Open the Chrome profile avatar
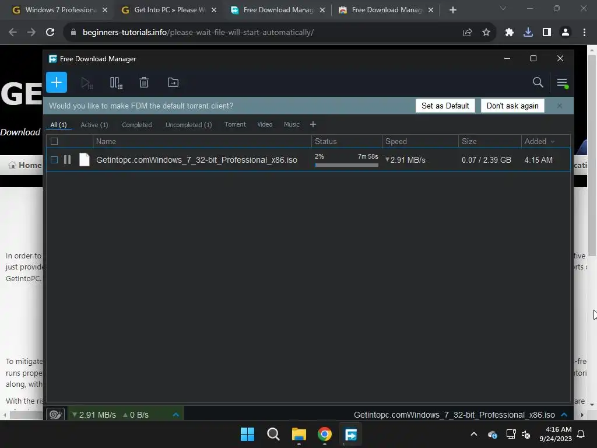 pyautogui.click(x=566, y=33)
